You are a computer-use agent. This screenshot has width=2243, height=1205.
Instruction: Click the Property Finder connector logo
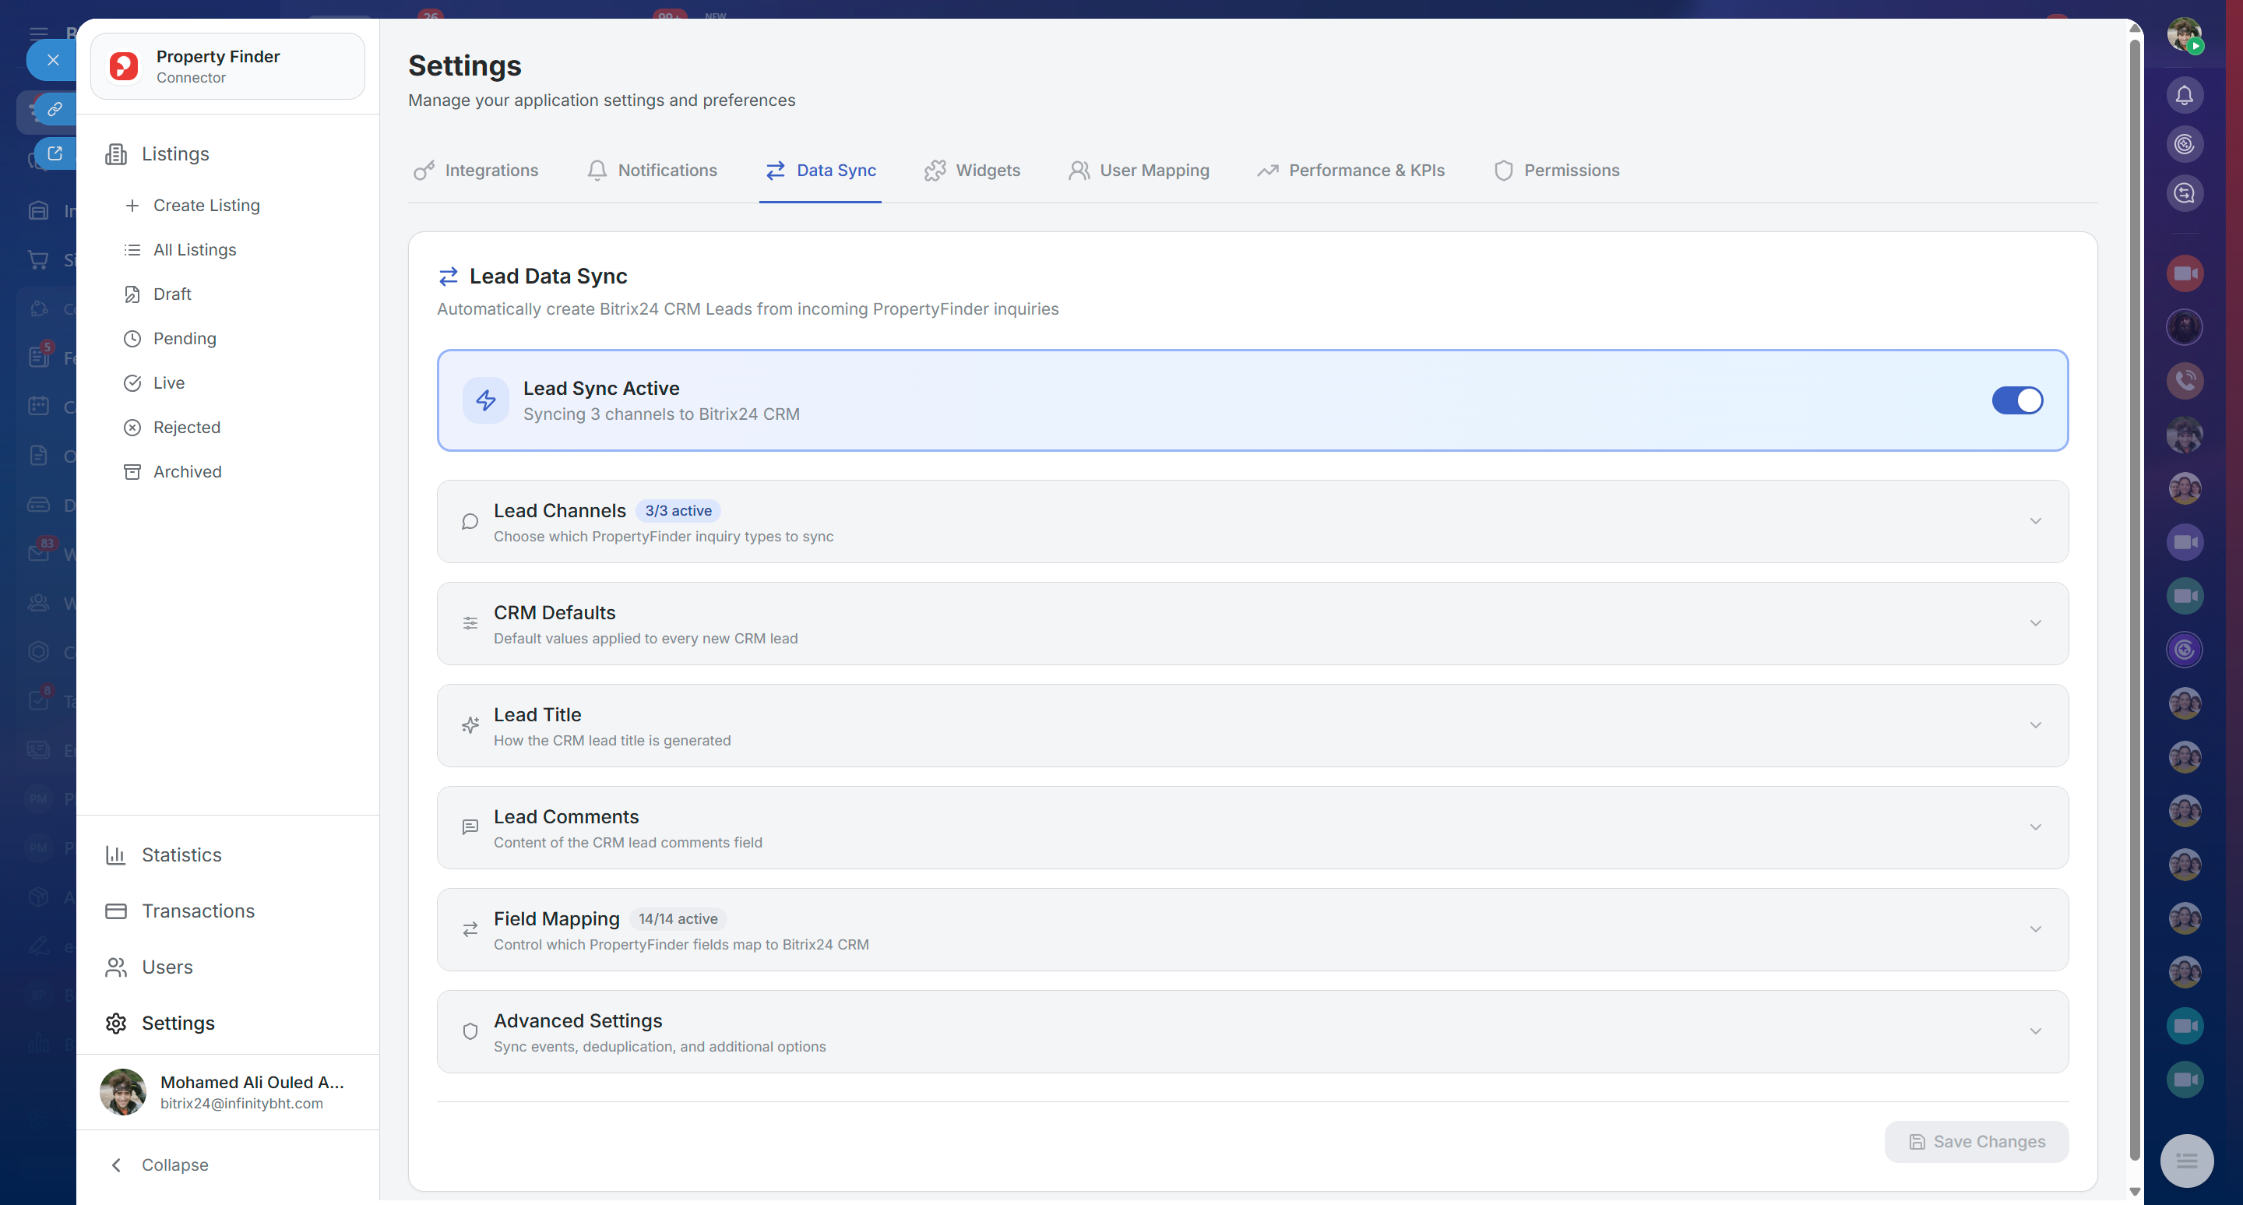coord(124,66)
